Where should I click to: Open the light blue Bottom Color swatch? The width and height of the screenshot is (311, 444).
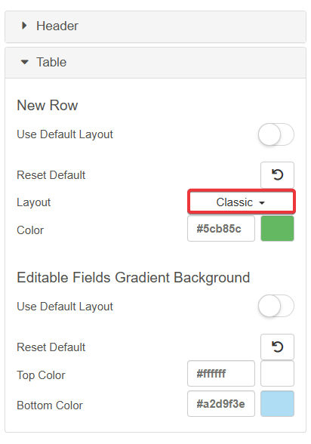click(x=277, y=404)
